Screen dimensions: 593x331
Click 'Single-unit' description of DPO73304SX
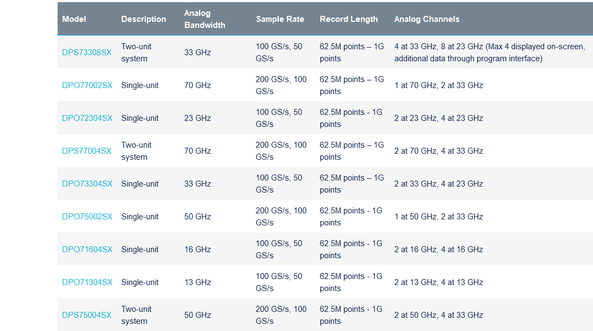(140, 184)
